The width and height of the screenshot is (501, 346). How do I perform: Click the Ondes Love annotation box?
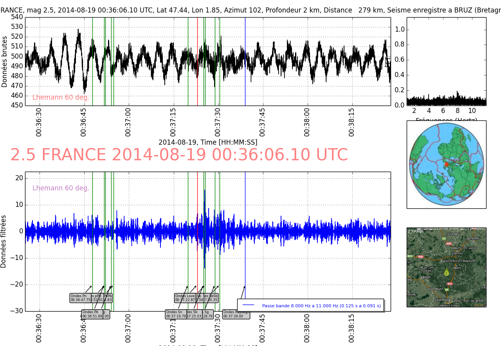tap(185, 298)
